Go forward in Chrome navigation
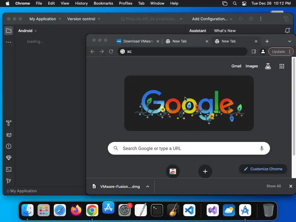This screenshot has height=222, width=296. 102,51
